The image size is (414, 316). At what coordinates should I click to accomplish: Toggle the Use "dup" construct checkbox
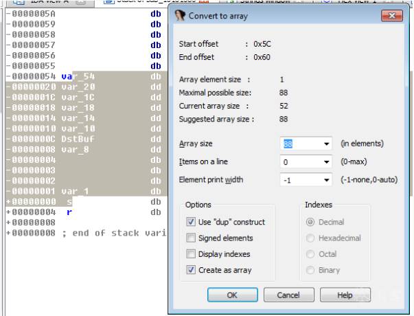coord(191,222)
